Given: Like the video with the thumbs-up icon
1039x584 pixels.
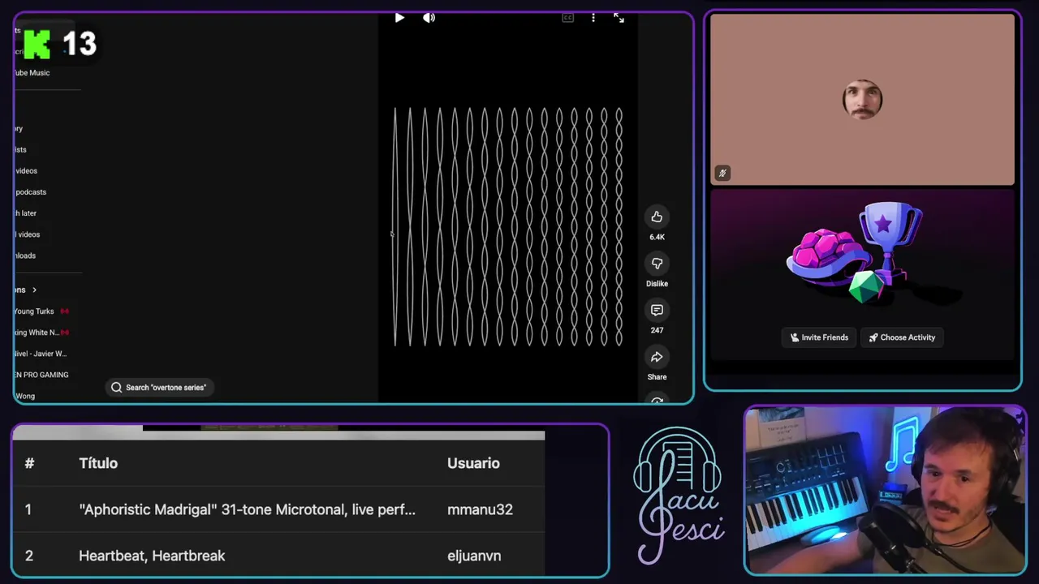Looking at the screenshot, I should pyautogui.click(x=657, y=217).
